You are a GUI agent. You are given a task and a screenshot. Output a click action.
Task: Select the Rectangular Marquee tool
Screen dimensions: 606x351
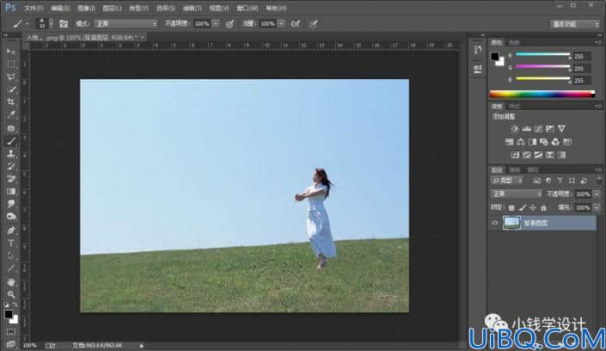[11, 65]
